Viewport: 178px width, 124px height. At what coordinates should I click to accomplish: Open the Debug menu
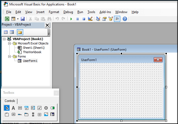click(68, 12)
